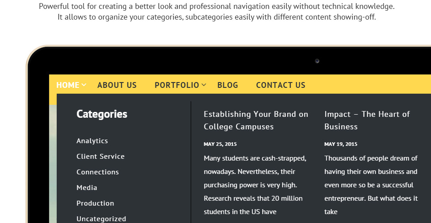Viewport: 431px width, 223px height.
Task: Open Impact – The Heart of Business article
Action: pyautogui.click(x=367, y=120)
